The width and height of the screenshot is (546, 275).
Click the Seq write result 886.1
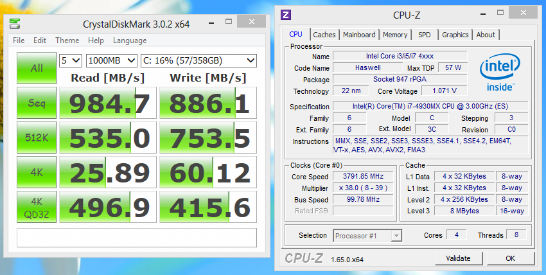point(208,103)
